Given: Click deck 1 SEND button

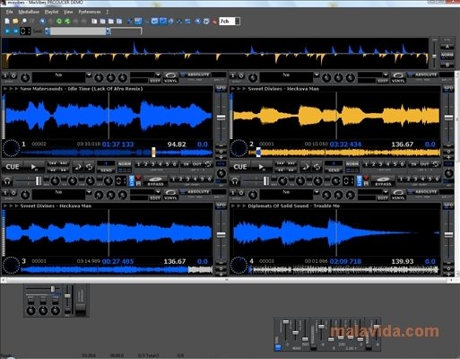Looking at the screenshot, I should point(106,171).
